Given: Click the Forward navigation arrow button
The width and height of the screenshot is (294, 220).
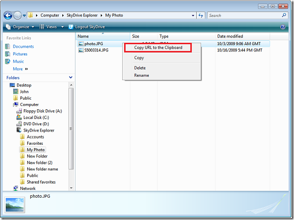Looking at the screenshot, I should click(x=18, y=16).
